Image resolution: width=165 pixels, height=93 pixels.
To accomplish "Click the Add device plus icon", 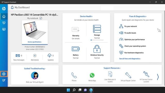I will (35, 56).
